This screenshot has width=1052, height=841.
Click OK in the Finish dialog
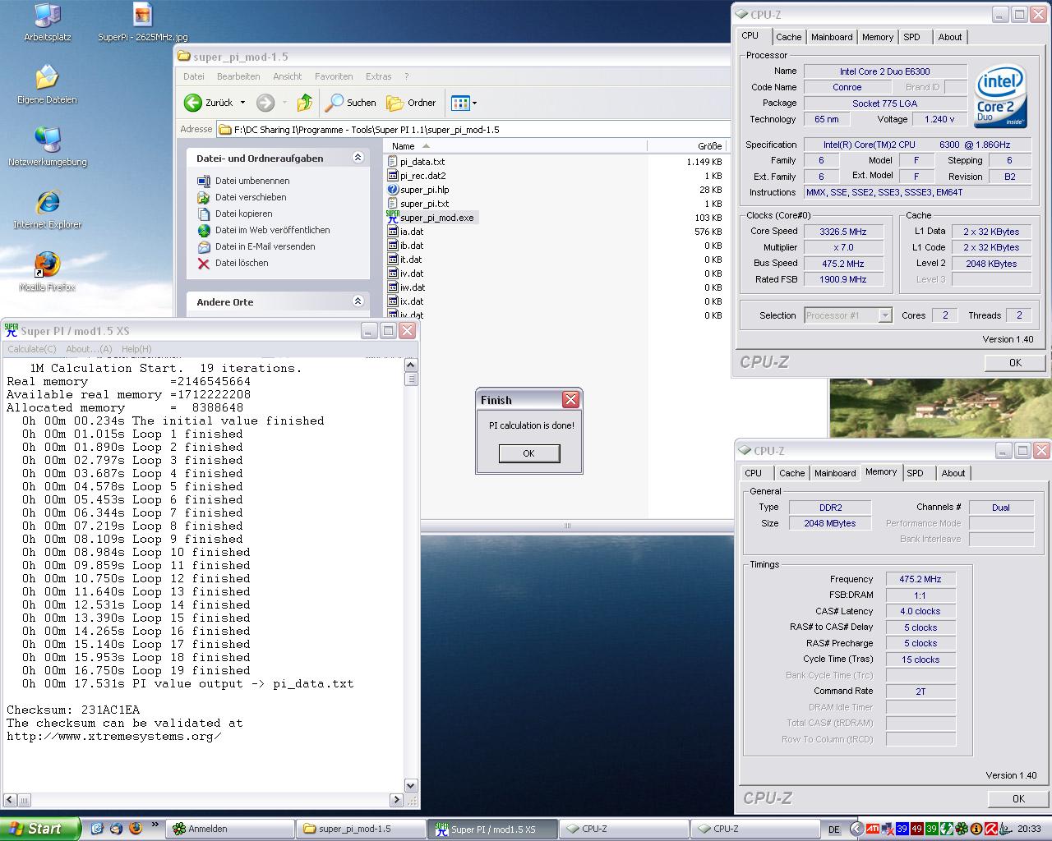pyautogui.click(x=529, y=453)
